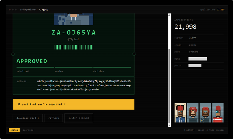Viewport: 233px width, 139px height.
Task: Click the chain value zcash
Action: pos(192,45)
